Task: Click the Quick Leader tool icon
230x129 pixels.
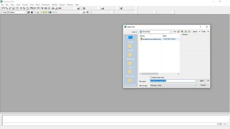Action: [x=42, y=8]
